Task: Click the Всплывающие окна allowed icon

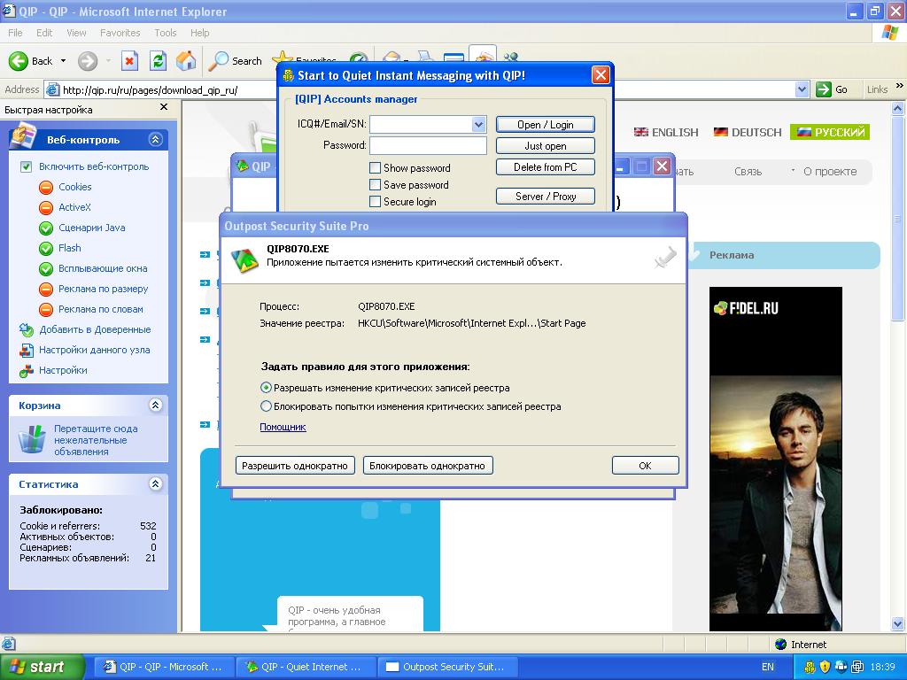Action: (x=46, y=269)
